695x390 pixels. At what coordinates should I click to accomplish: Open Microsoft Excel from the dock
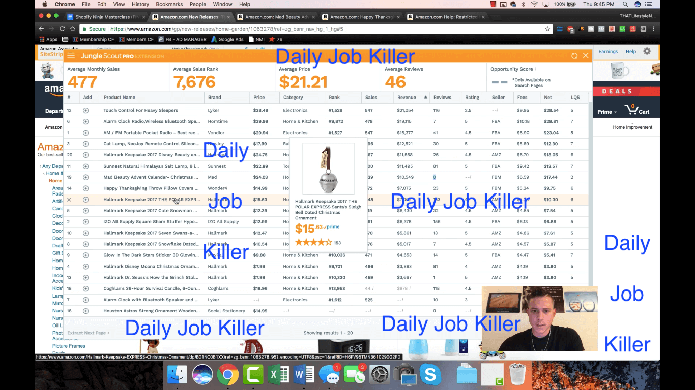tap(278, 375)
